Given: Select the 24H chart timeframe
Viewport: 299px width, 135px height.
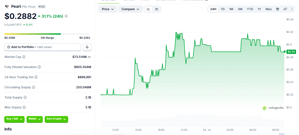Looking at the screenshot, I should [213, 9].
